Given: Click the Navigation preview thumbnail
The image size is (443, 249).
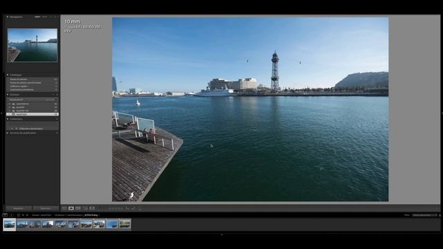Looking at the screenshot, I should click(x=33, y=45).
